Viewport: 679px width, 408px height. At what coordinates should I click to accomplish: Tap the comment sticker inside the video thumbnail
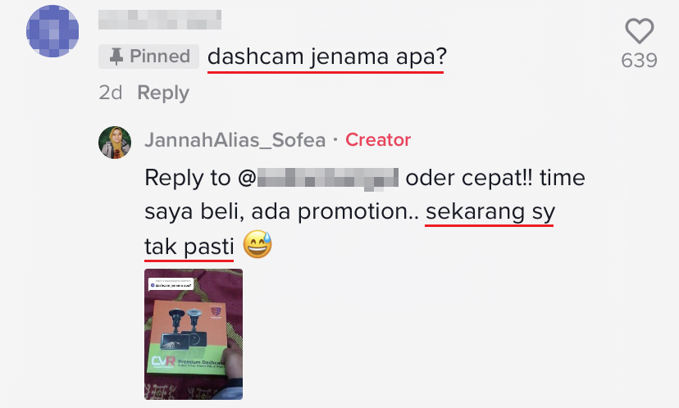coord(171,283)
